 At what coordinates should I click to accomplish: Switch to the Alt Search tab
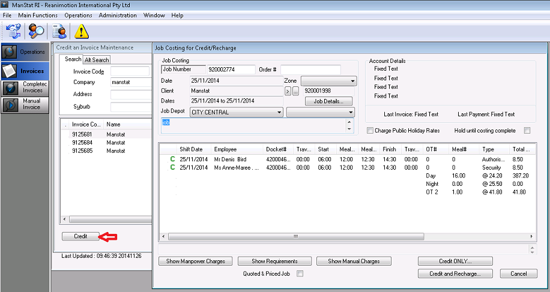[97, 60]
